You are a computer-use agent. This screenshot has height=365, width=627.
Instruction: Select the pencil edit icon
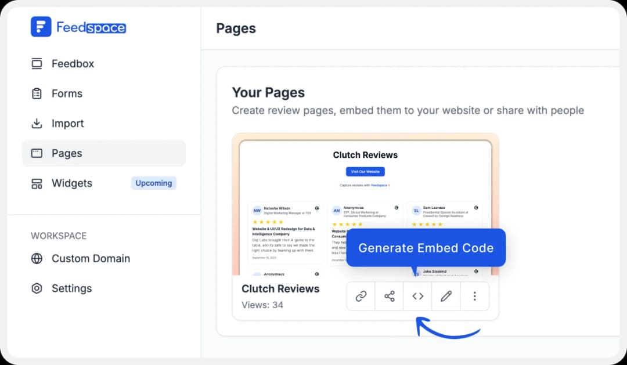coord(446,296)
